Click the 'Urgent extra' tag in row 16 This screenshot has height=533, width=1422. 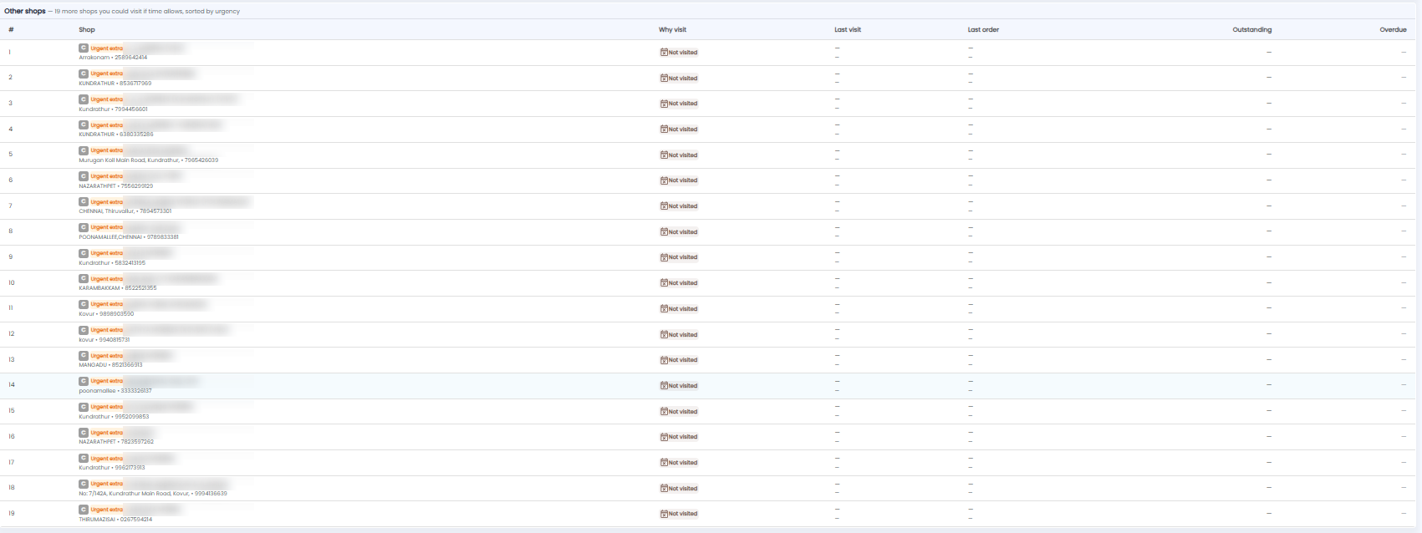[x=106, y=433]
